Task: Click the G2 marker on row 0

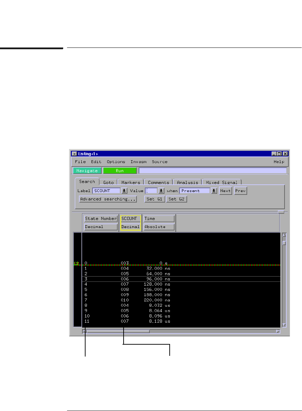Action: click(76, 263)
